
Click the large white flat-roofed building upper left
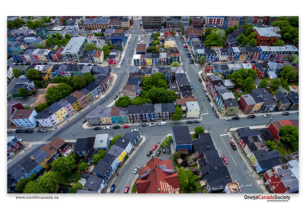coord(75,47)
